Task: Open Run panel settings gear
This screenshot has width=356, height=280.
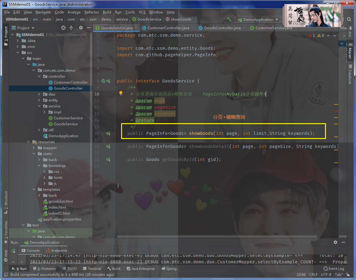Action: click(x=335, y=242)
